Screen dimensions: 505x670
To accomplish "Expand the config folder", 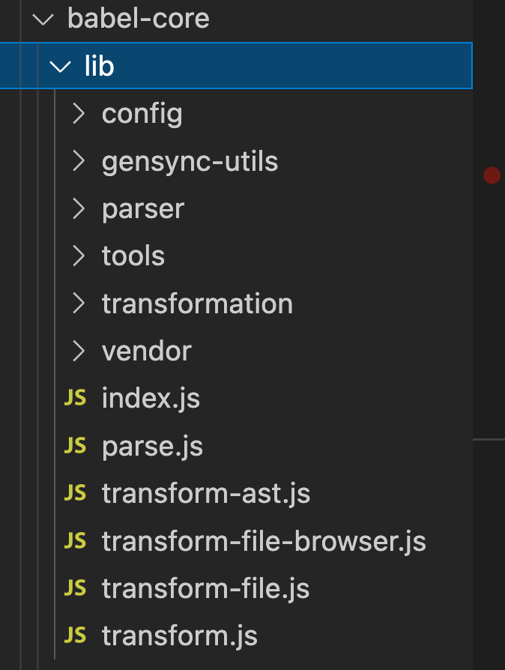I will coord(142,114).
